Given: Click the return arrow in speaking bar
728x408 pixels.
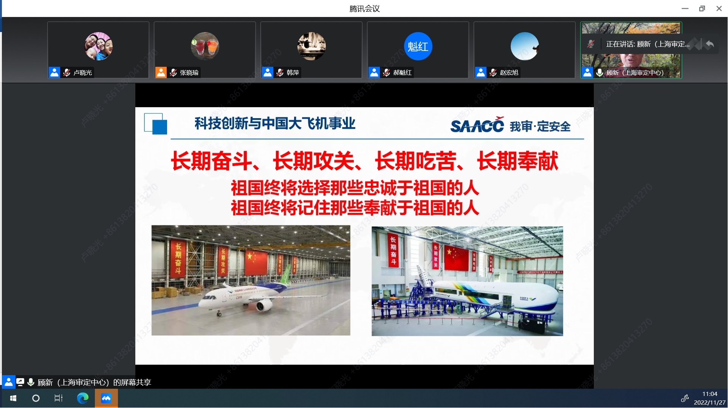Looking at the screenshot, I should click(710, 44).
